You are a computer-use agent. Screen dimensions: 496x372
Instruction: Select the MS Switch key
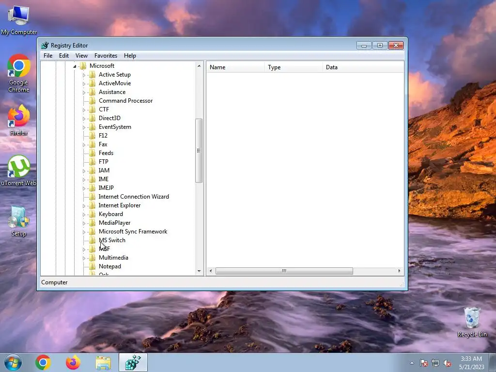[x=112, y=240]
